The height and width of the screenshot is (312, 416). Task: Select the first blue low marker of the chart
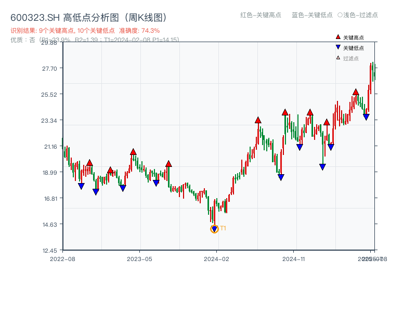(81, 186)
